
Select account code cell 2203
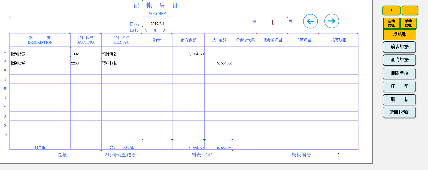pyautogui.click(x=86, y=61)
